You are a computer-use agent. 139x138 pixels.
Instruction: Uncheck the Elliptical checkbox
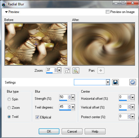click(x=37, y=117)
